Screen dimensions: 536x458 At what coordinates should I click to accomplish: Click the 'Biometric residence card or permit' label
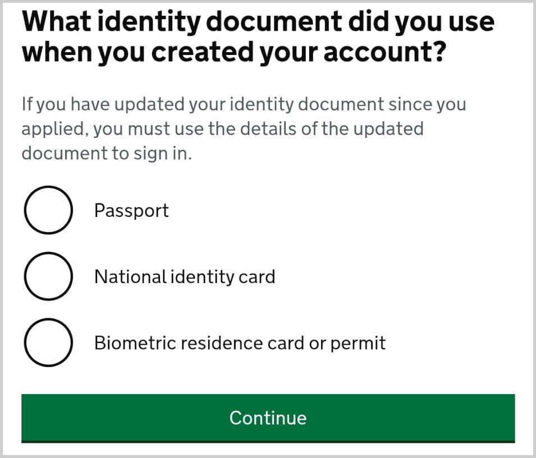click(240, 343)
